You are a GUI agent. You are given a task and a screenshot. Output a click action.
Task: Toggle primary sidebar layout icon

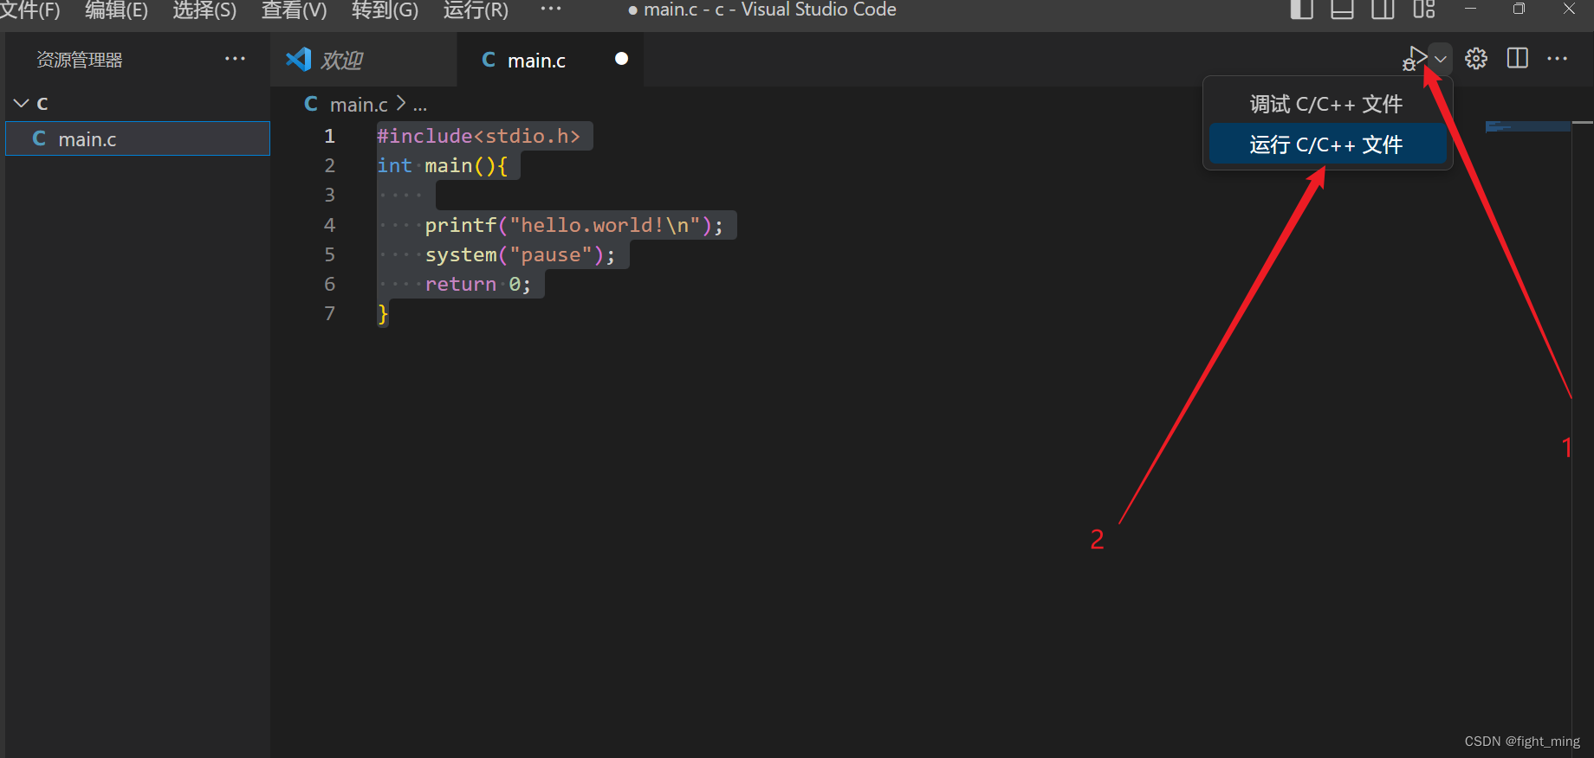[x=1301, y=9]
